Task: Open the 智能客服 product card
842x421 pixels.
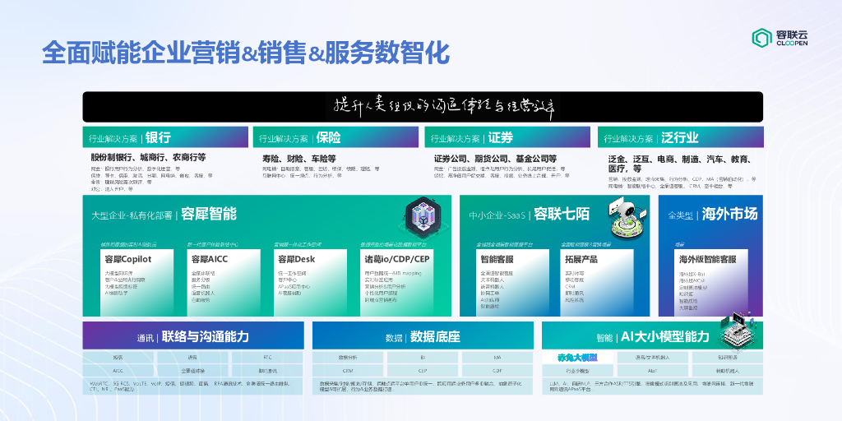Action: point(512,283)
